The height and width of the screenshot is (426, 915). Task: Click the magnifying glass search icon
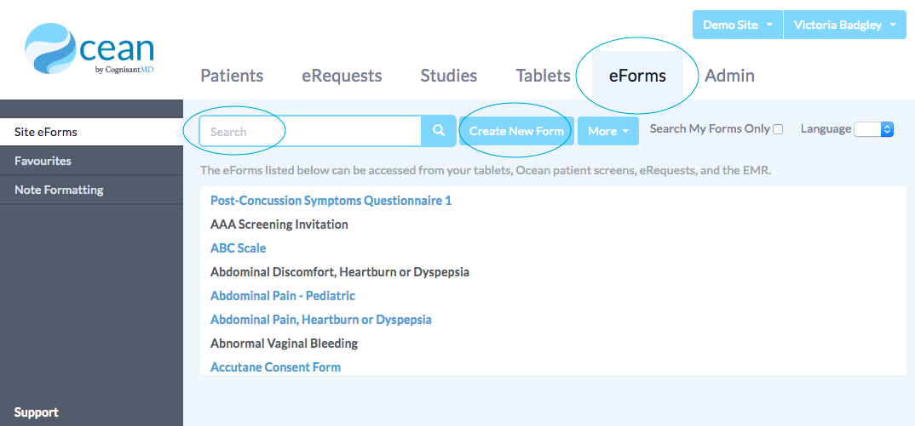(x=439, y=131)
